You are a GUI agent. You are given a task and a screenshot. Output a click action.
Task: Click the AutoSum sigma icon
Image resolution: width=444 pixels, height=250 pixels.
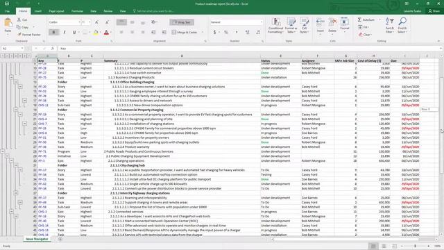click(x=359, y=19)
